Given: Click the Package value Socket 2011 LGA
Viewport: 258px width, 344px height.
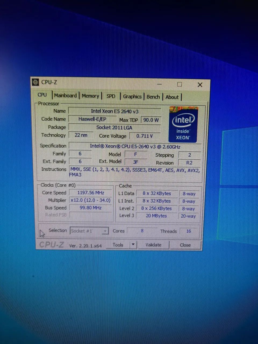Looking at the screenshot, I should tap(115, 127).
